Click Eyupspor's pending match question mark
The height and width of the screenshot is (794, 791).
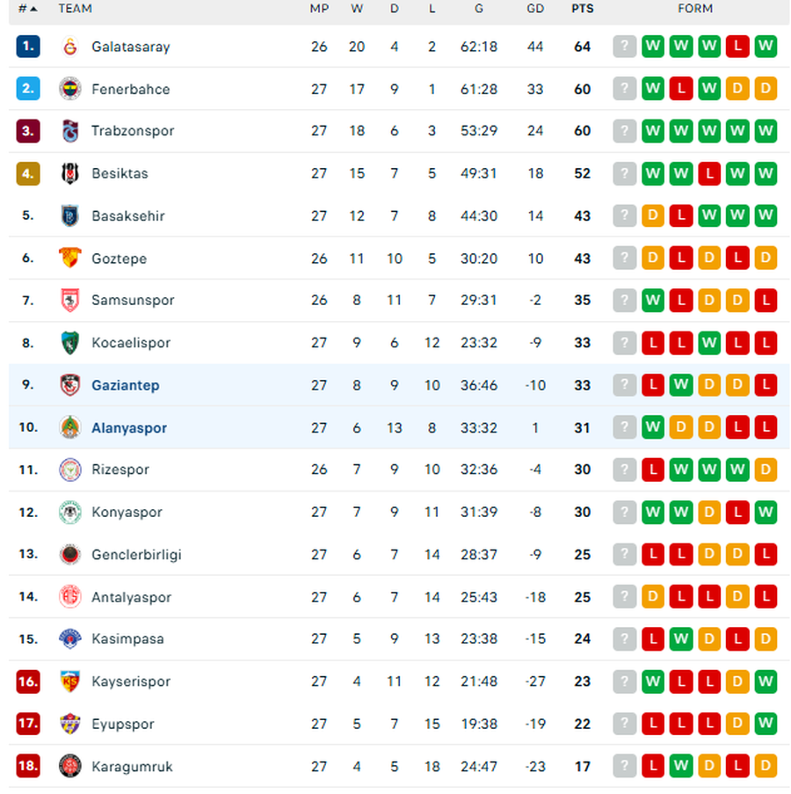coord(625,724)
